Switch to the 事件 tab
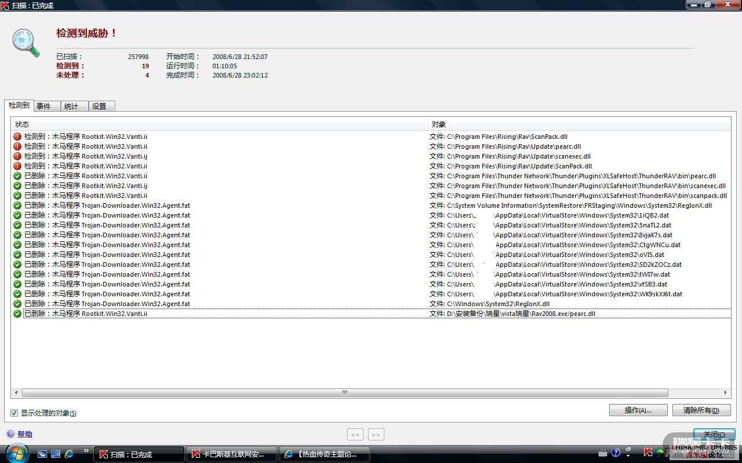Image resolution: width=742 pixels, height=463 pixels. (x=47, y=106)
